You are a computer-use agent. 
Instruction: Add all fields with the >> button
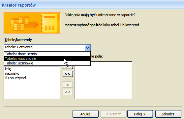[x=68, y=74]
